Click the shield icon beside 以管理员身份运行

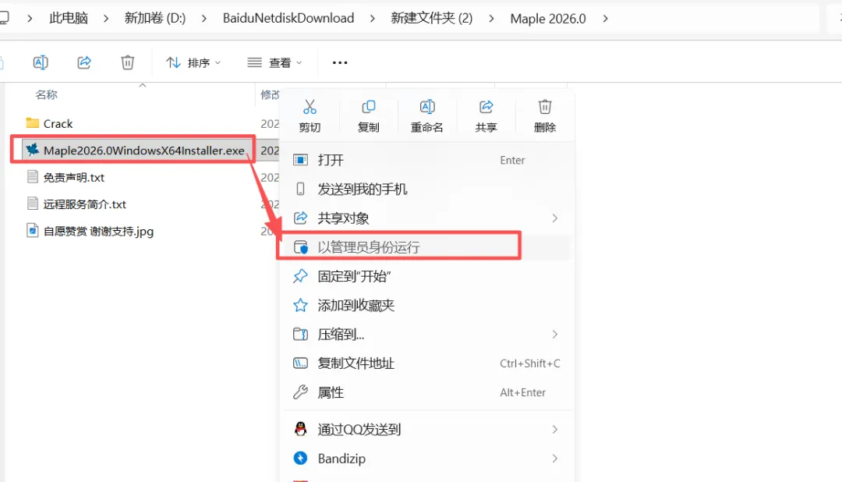(301, 247)
